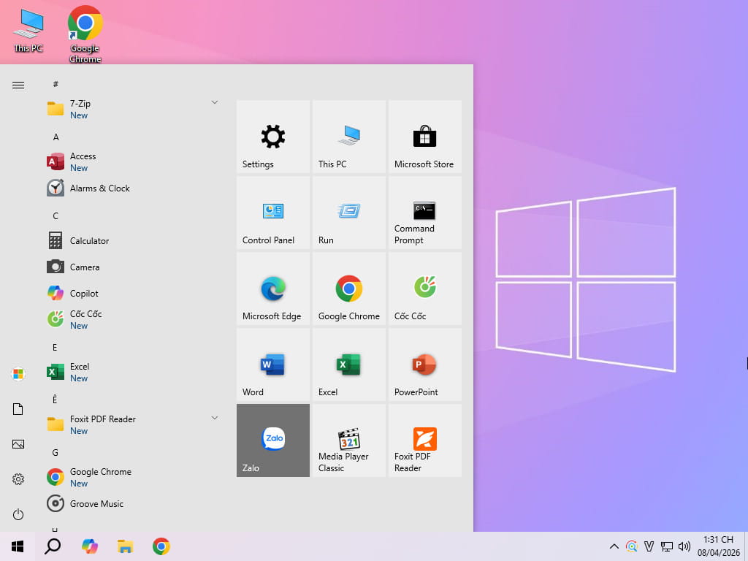Click the letter G group header
Screen dimensions: 748x561
click(x=56, y=452)
